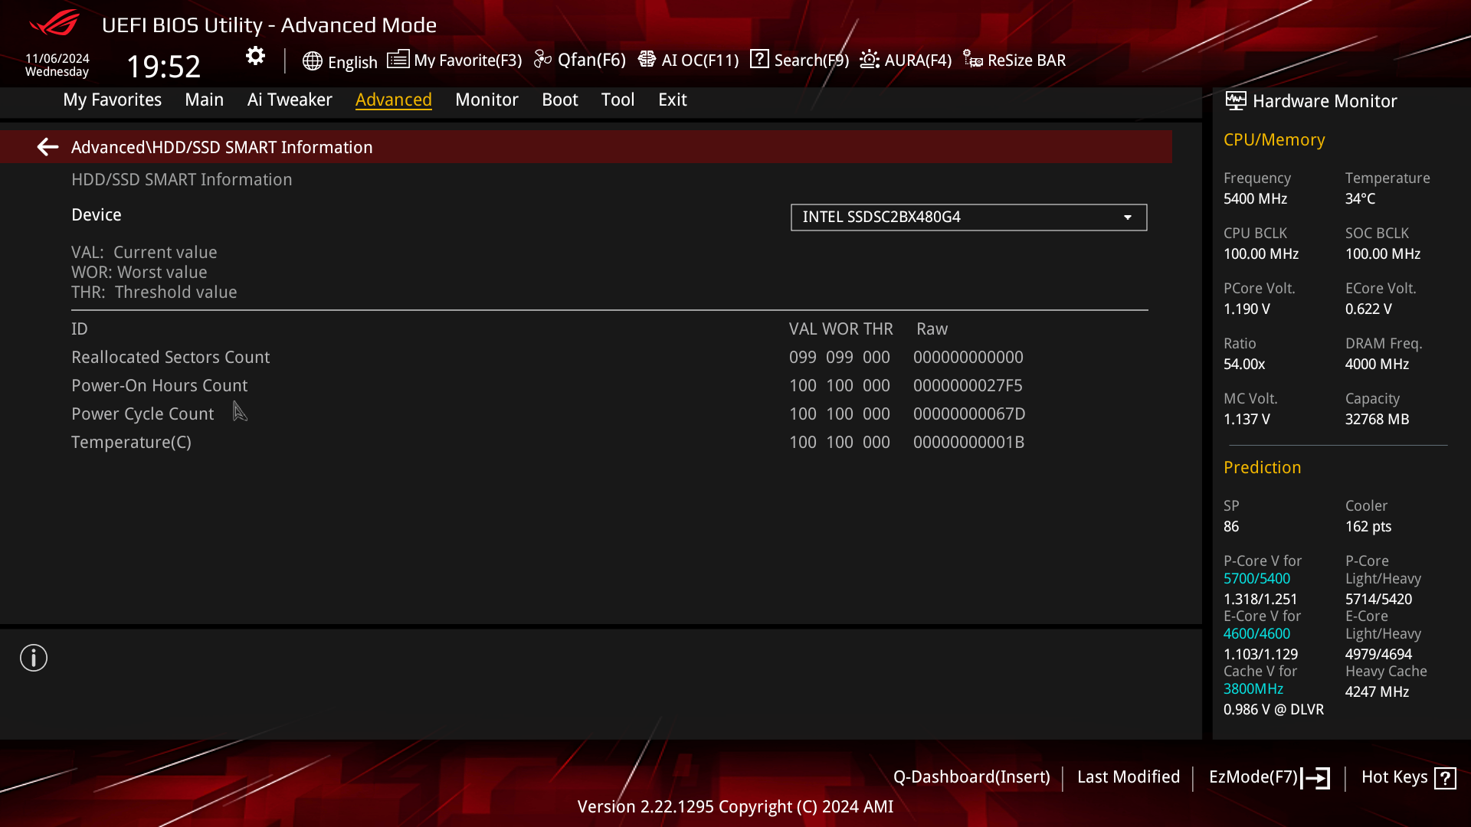Screen dimensions: 1471x827
Task: Click the back arrow to Advanced
Action: pyautogui.click(x=48, y=147)
